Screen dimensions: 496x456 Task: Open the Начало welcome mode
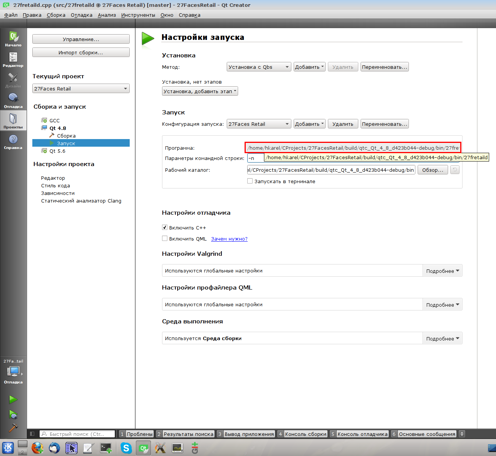tap(13, 39)
